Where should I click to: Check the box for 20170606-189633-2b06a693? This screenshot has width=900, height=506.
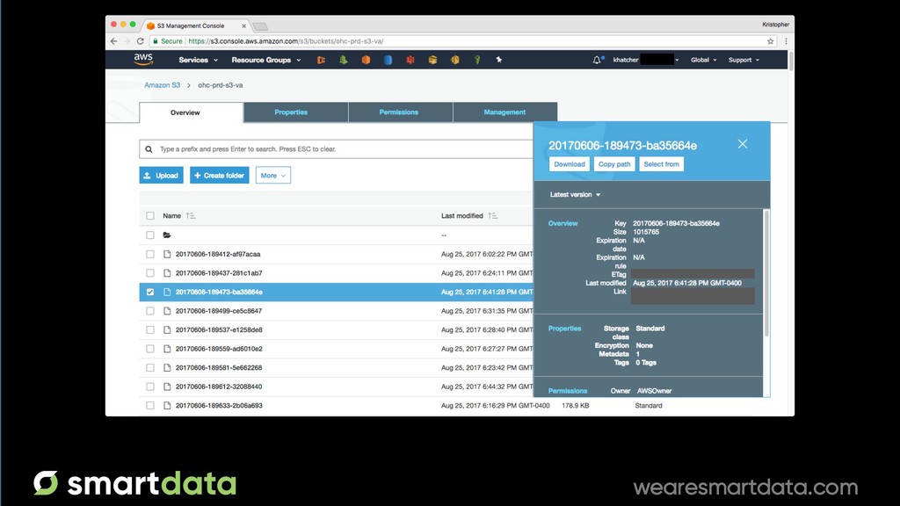[x=150, y=406]
